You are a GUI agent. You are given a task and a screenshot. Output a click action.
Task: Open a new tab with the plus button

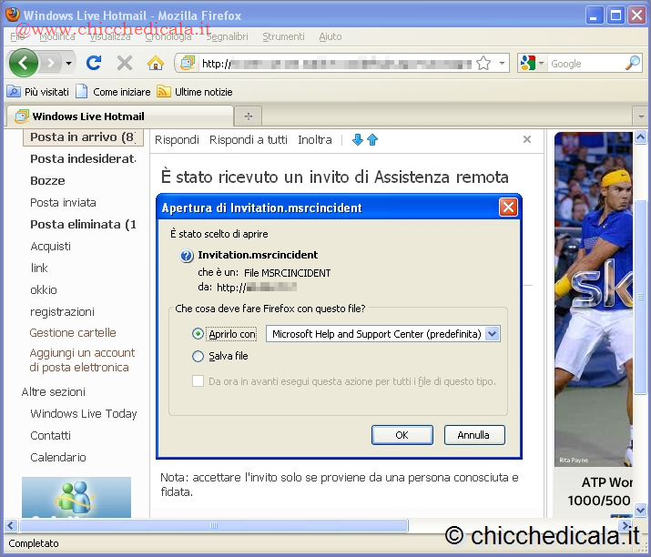point(248,116)
